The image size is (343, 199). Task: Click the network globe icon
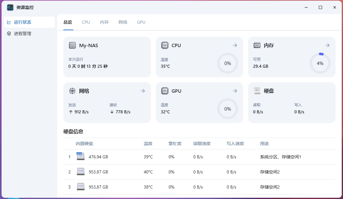tap(72, 91)
